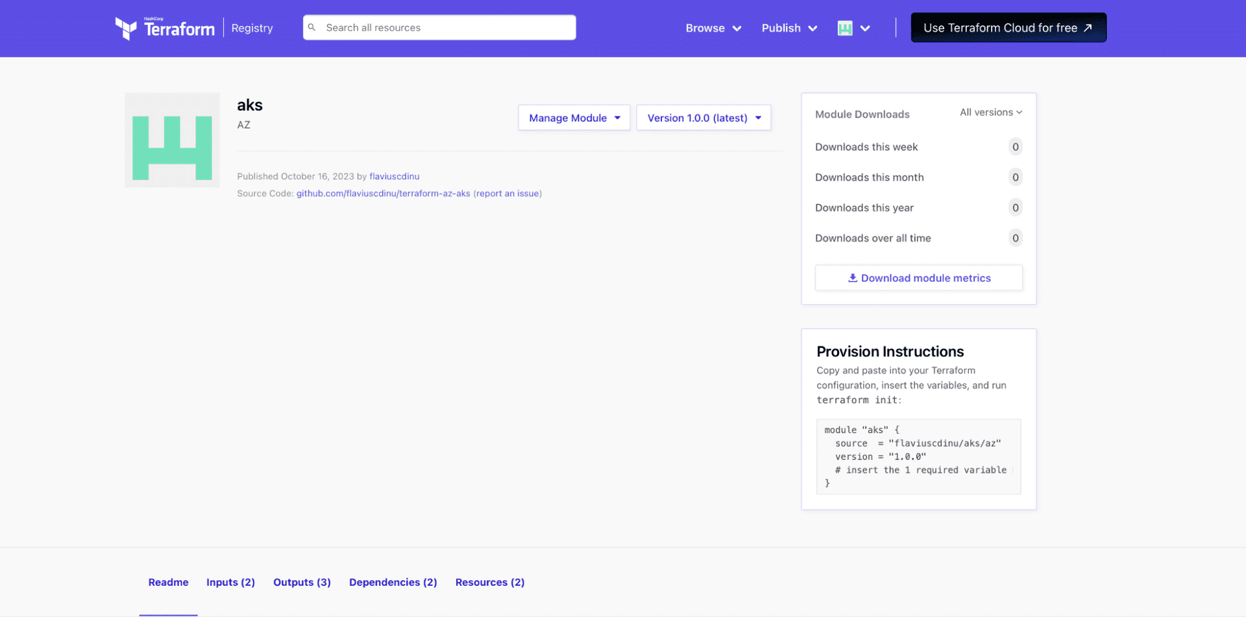This screenshot has width=1246, height=630.
Task: Select the Dependencies tab
Action: (393, 582)
